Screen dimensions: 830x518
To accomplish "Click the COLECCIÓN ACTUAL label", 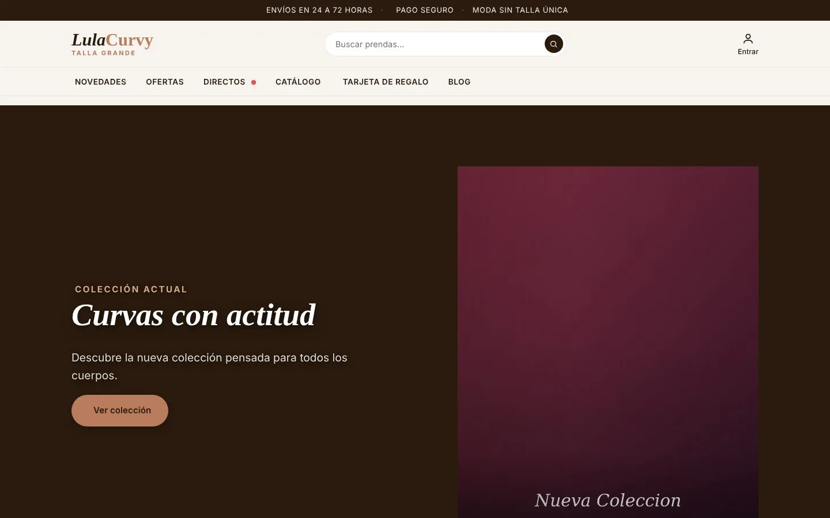I will pos(131,289).
